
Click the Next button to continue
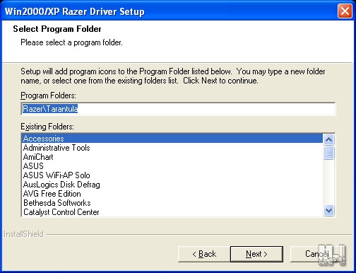(256, 254)
